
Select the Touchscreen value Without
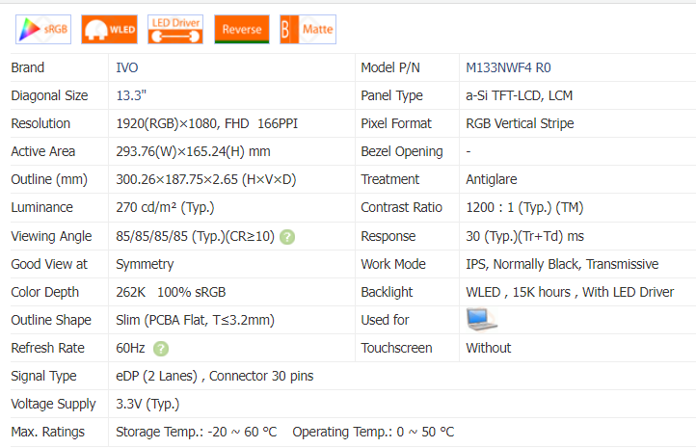(489, 348)
